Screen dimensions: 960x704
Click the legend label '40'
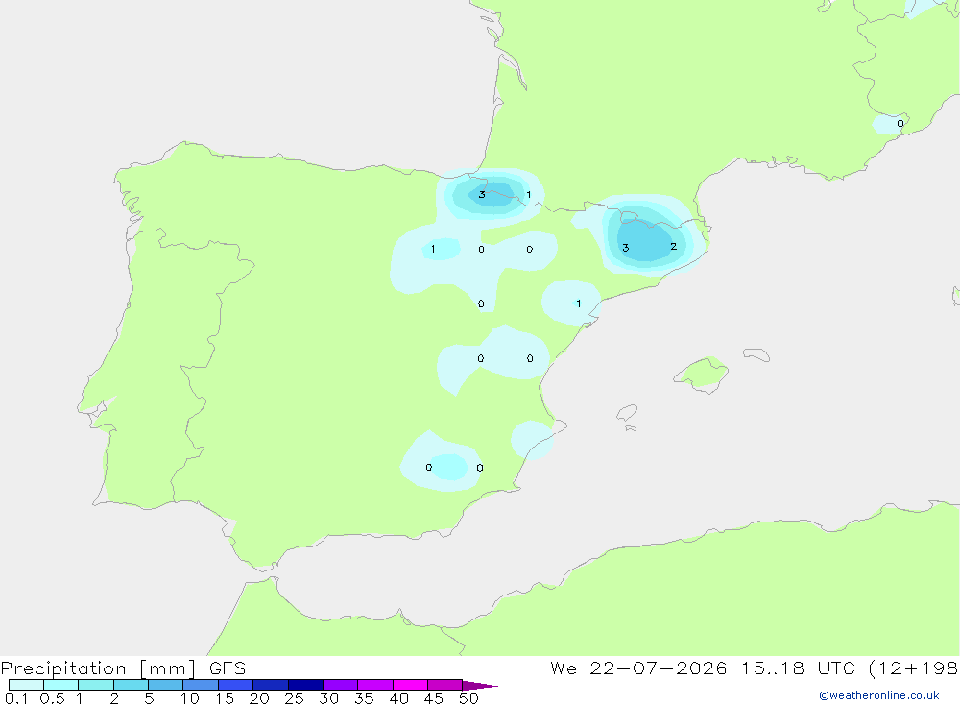pos(399,698)
